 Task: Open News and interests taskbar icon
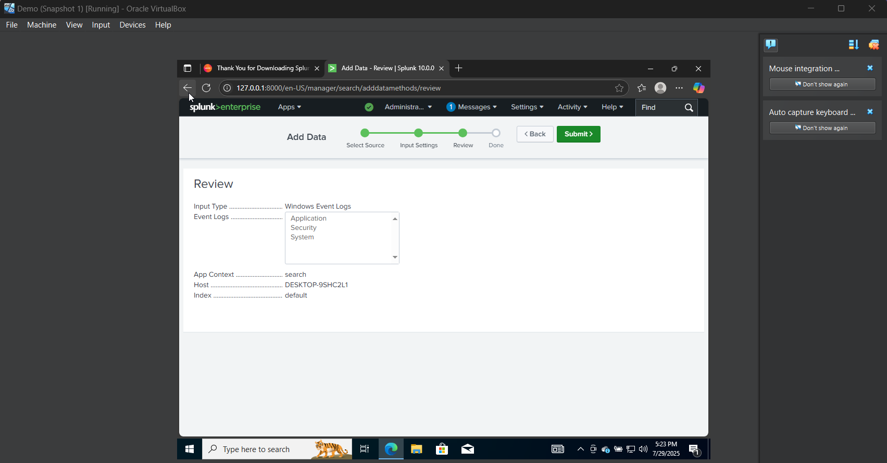click(558, 449)
